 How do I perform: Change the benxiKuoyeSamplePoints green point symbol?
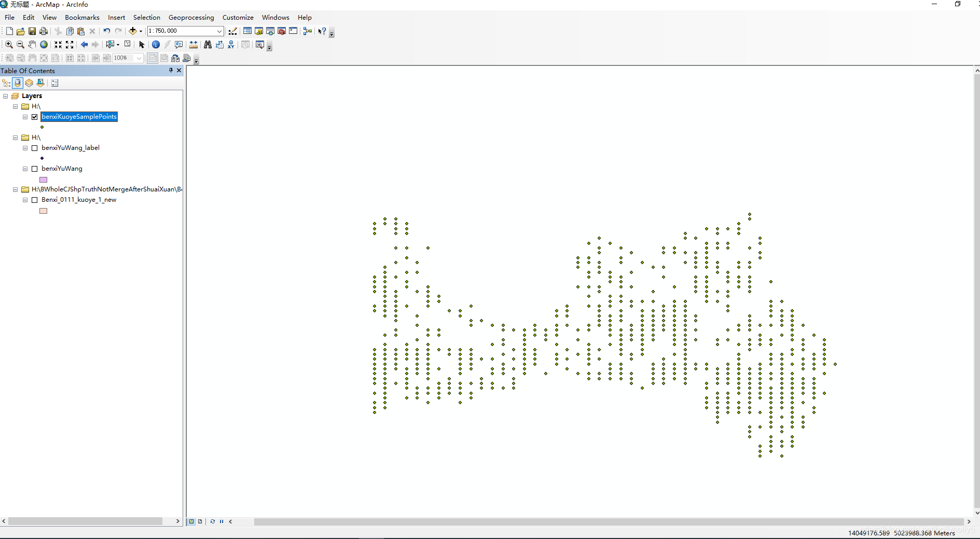point(42,127)
